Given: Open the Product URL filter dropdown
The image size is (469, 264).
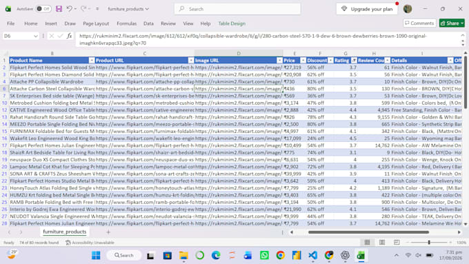Looking at the screenshot, I should coord(191,61).
